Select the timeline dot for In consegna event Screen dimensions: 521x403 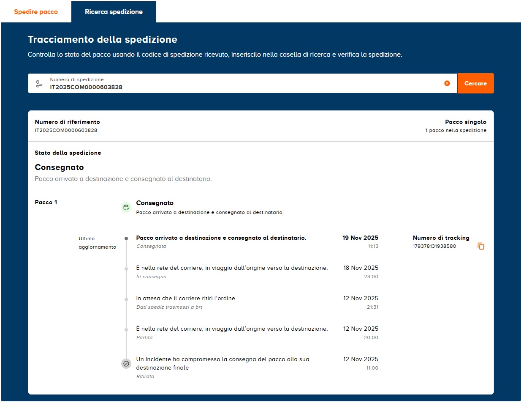point(126,269)
